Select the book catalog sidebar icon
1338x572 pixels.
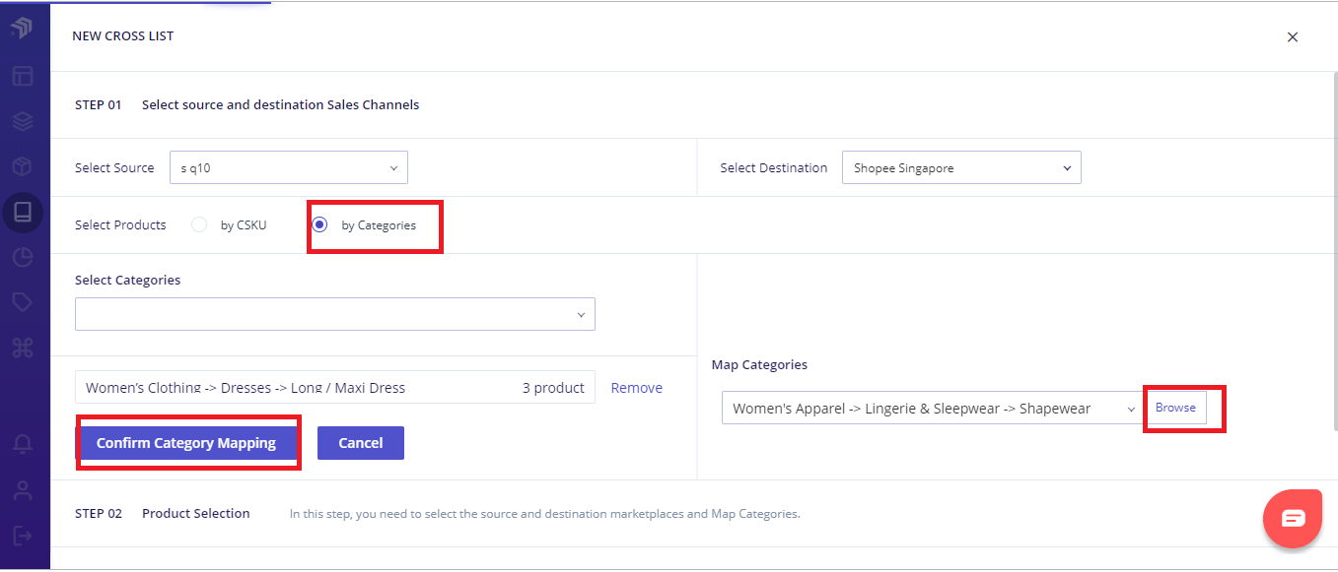23,212
